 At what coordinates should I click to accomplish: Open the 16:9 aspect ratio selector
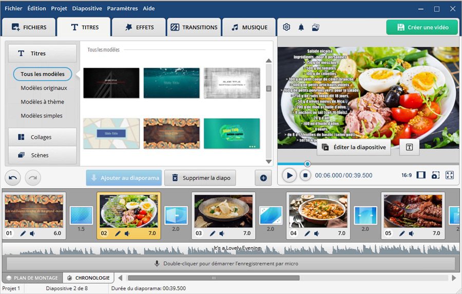tap(407, 175)
